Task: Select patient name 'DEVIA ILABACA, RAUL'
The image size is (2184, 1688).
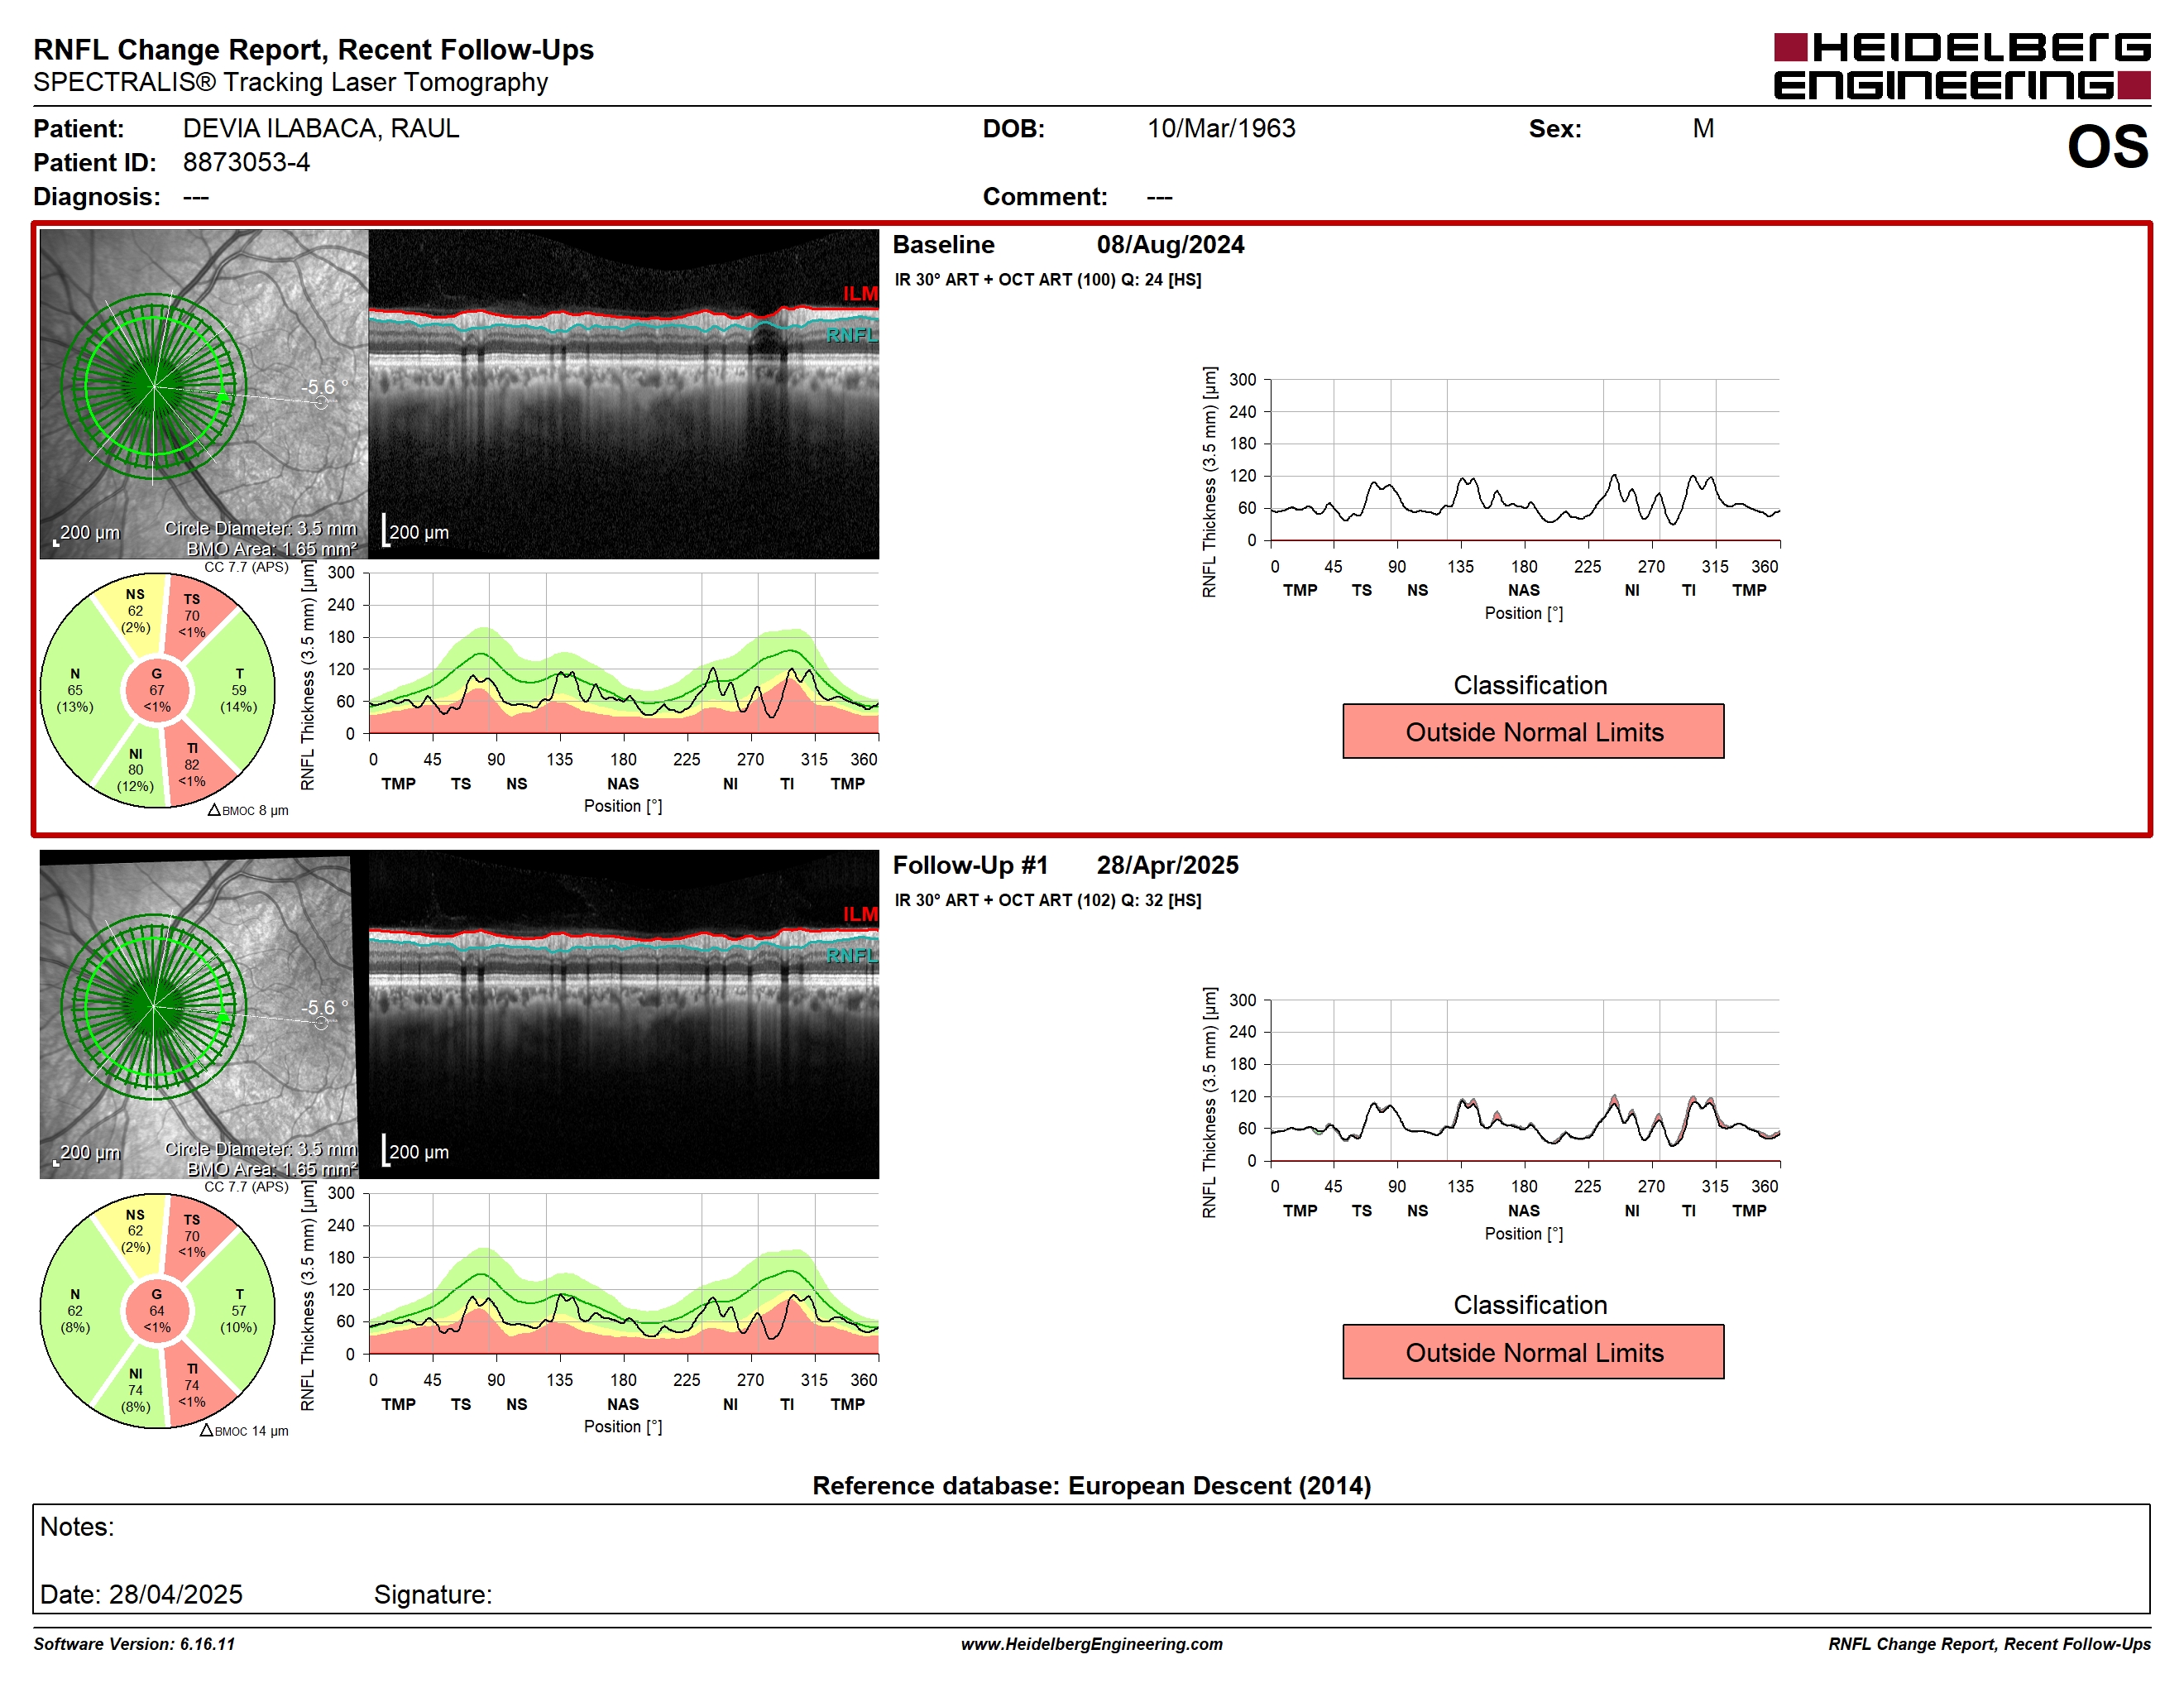Action: [321, 128]
